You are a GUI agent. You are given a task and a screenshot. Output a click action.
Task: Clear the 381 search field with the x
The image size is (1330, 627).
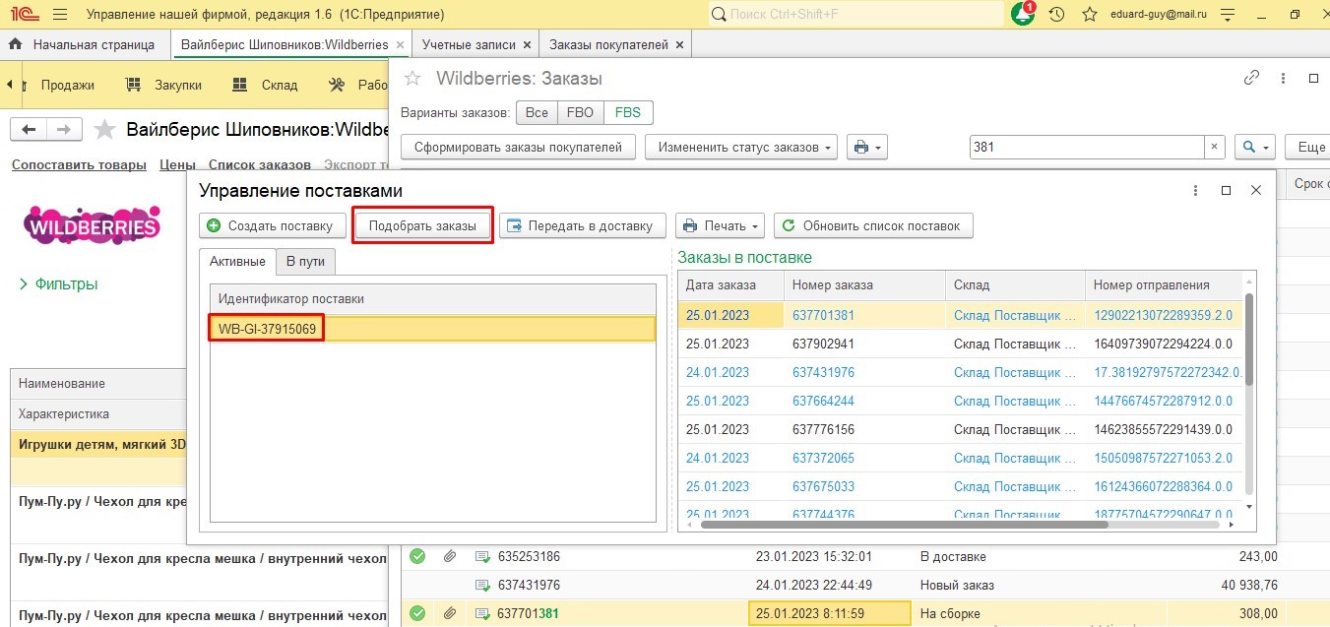tap(1214, 147)
